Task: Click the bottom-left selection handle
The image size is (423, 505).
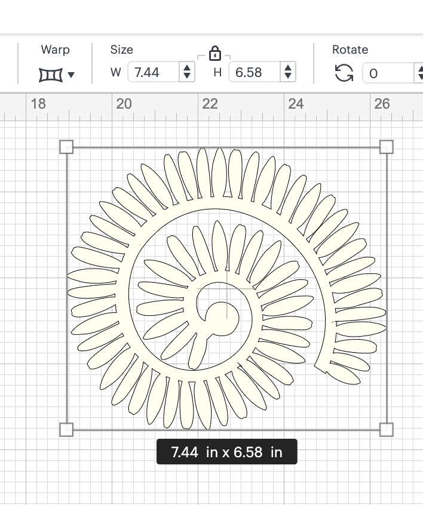Action: coord(66,429)
